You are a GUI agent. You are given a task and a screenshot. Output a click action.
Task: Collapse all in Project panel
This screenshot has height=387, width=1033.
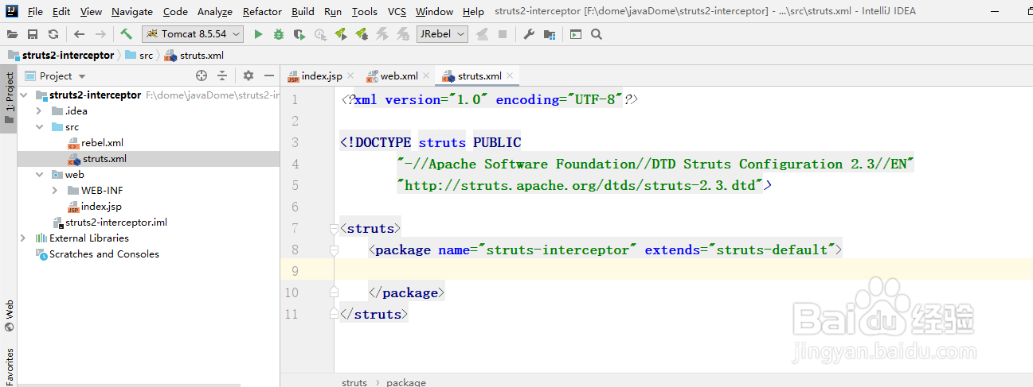coord(222,75)
